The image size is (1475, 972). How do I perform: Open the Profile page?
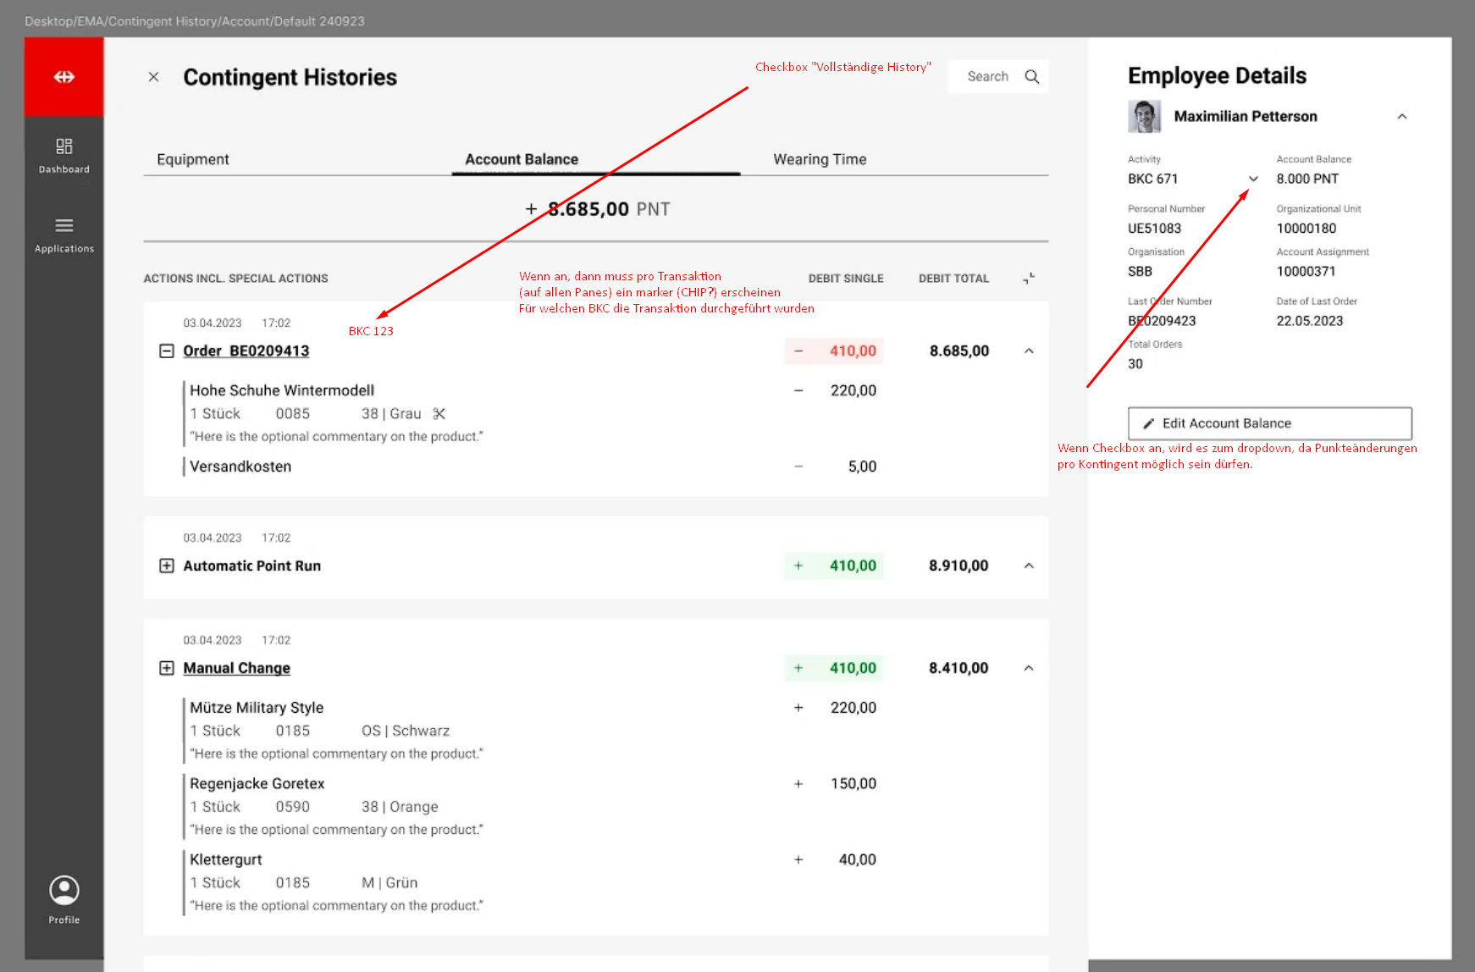tap(64, 899)
